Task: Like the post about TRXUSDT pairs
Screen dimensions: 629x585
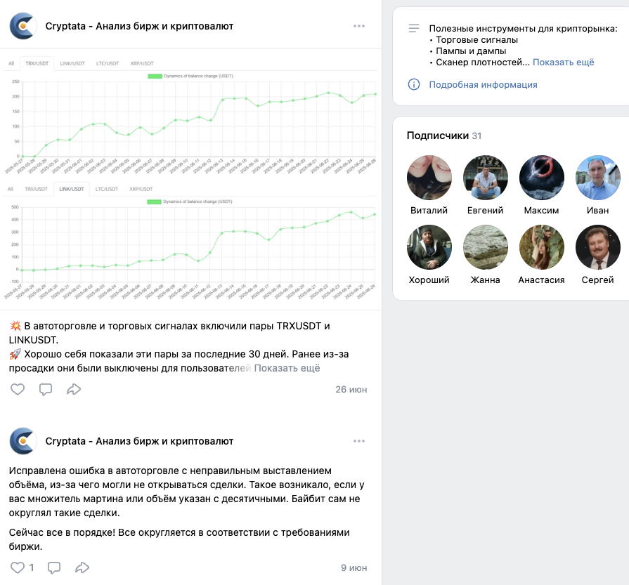Action: 18,389
